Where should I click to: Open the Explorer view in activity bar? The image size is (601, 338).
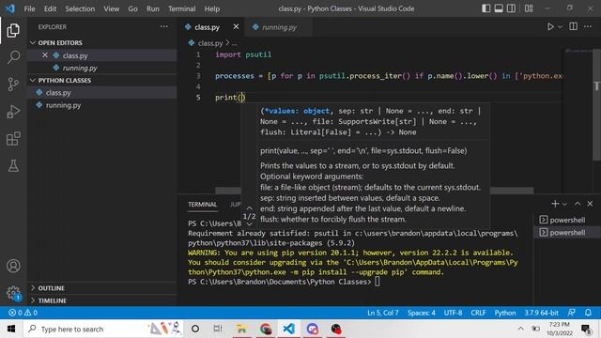click(13, 30)
